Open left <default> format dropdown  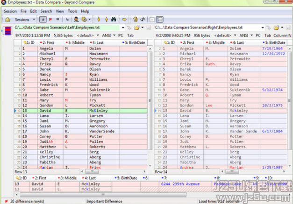(88, 35)
